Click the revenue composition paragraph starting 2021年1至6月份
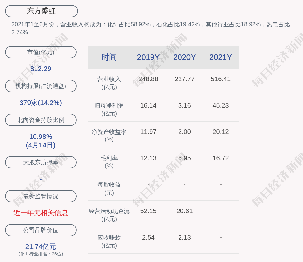The height and width of the screenshot is (262, 303). click(151, 28)
